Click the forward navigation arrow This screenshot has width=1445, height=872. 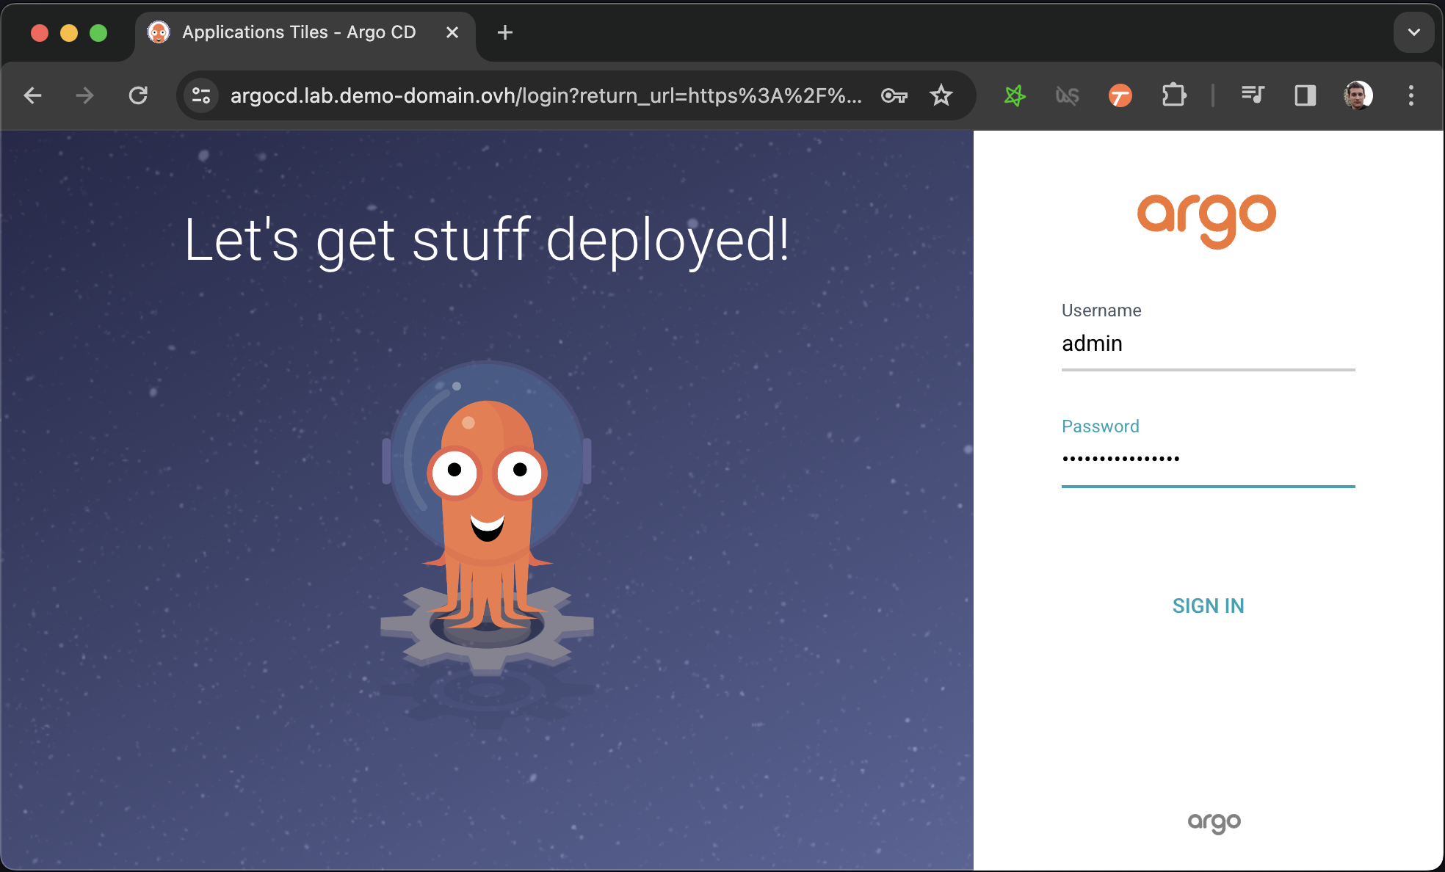[x=85, y=95]
